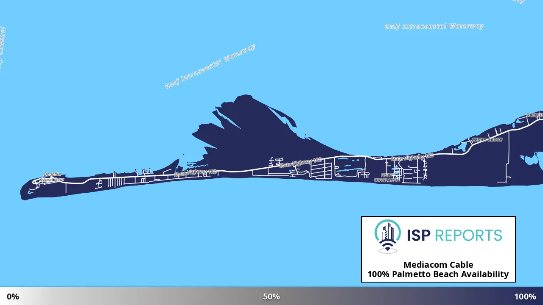This screenshot has height=305, width=543.
Task: Click the ISP Reports building wifi logo icon
Action: 388,236
